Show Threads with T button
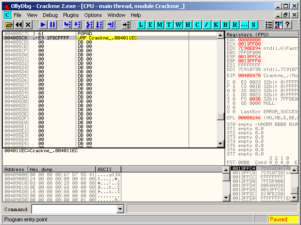The width and height of the screenshot is (301, 225). point(169,25)
